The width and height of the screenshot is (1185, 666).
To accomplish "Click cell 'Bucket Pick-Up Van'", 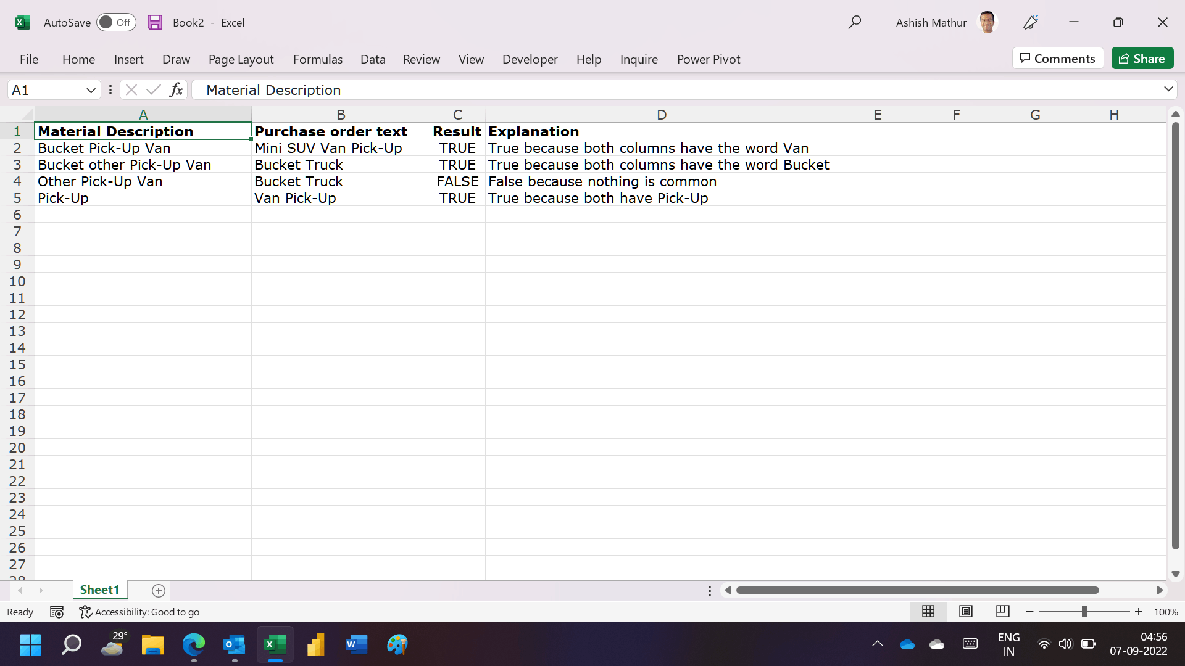I will (143, 148).
